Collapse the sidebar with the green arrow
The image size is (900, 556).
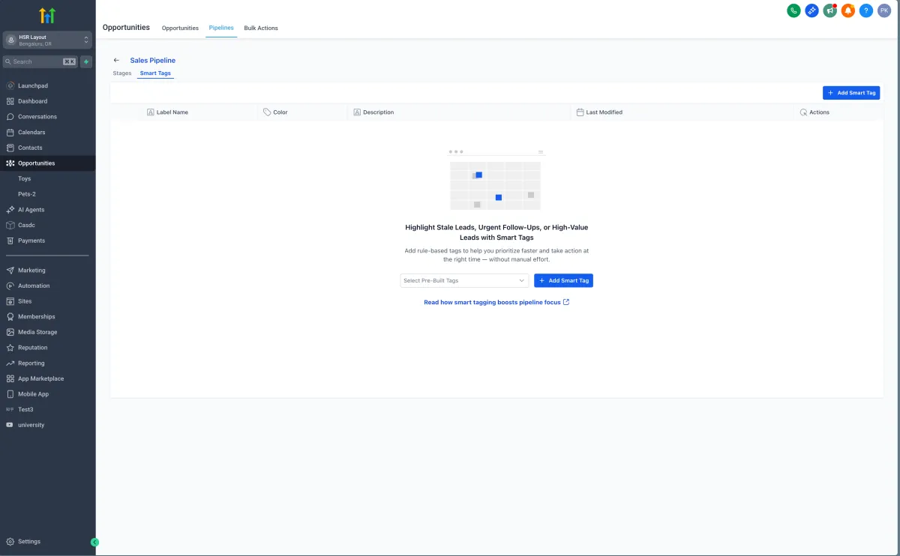click(x=94, y=542)
